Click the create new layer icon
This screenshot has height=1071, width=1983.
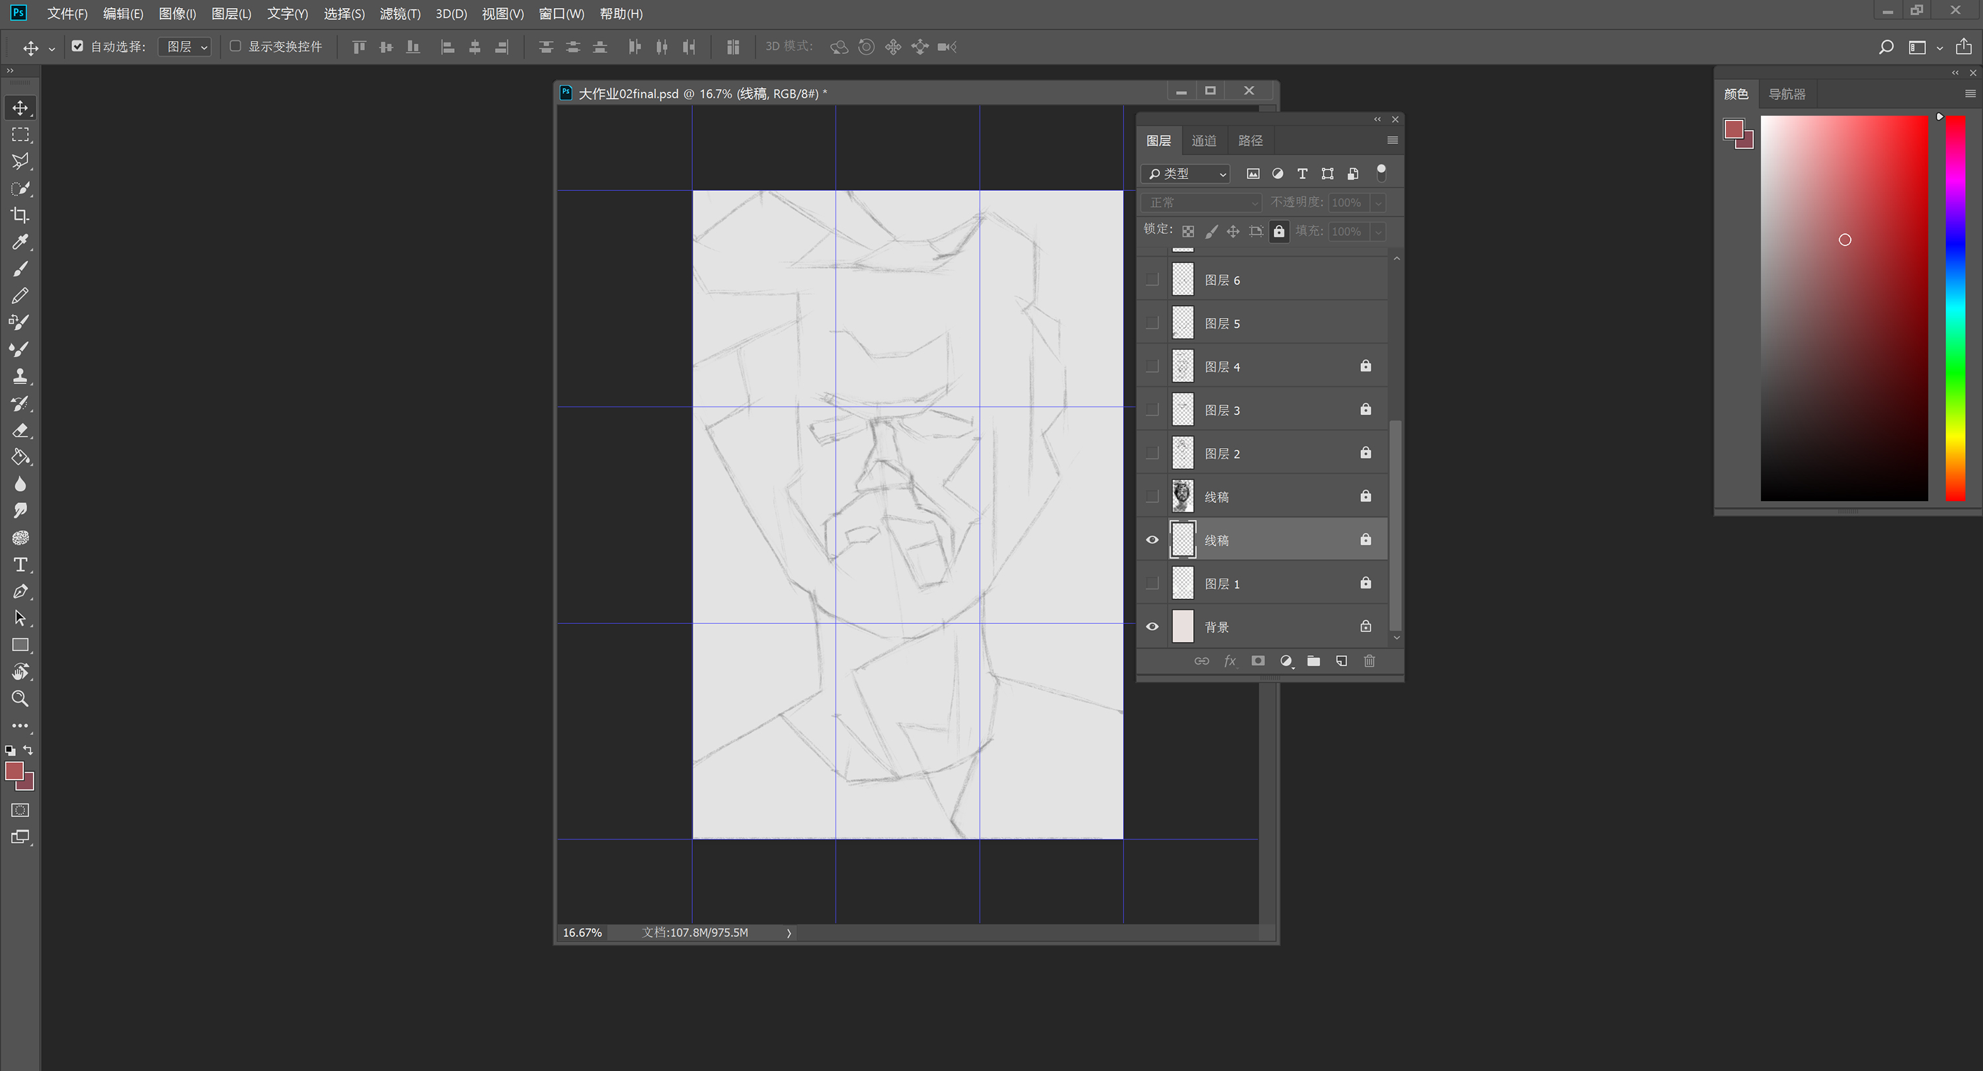(1342, 661)
